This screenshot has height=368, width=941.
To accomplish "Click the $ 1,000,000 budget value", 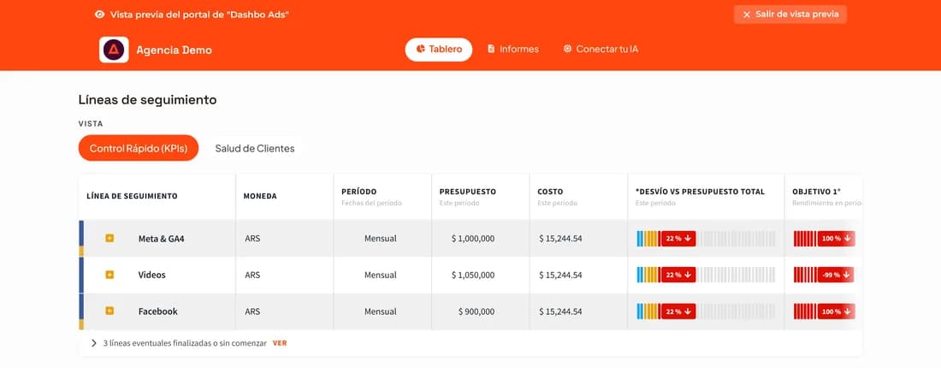I will (473, 238).
